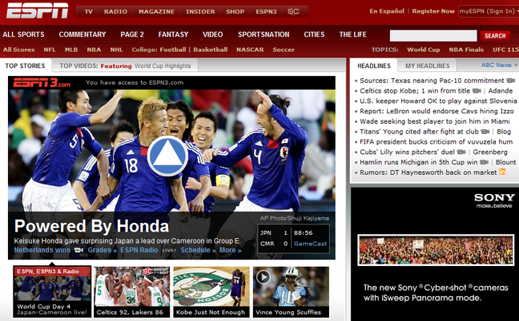Click the ESPN3.com logo banner
The height and width of the screenshot is (321, 519).
[x=42, y=82]
